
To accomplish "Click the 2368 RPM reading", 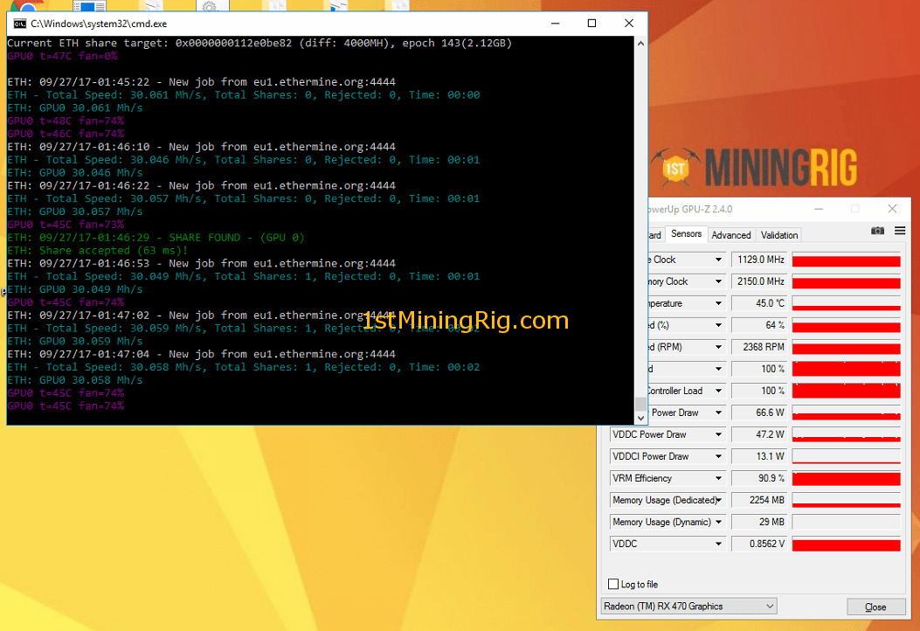I will [759, 347].
